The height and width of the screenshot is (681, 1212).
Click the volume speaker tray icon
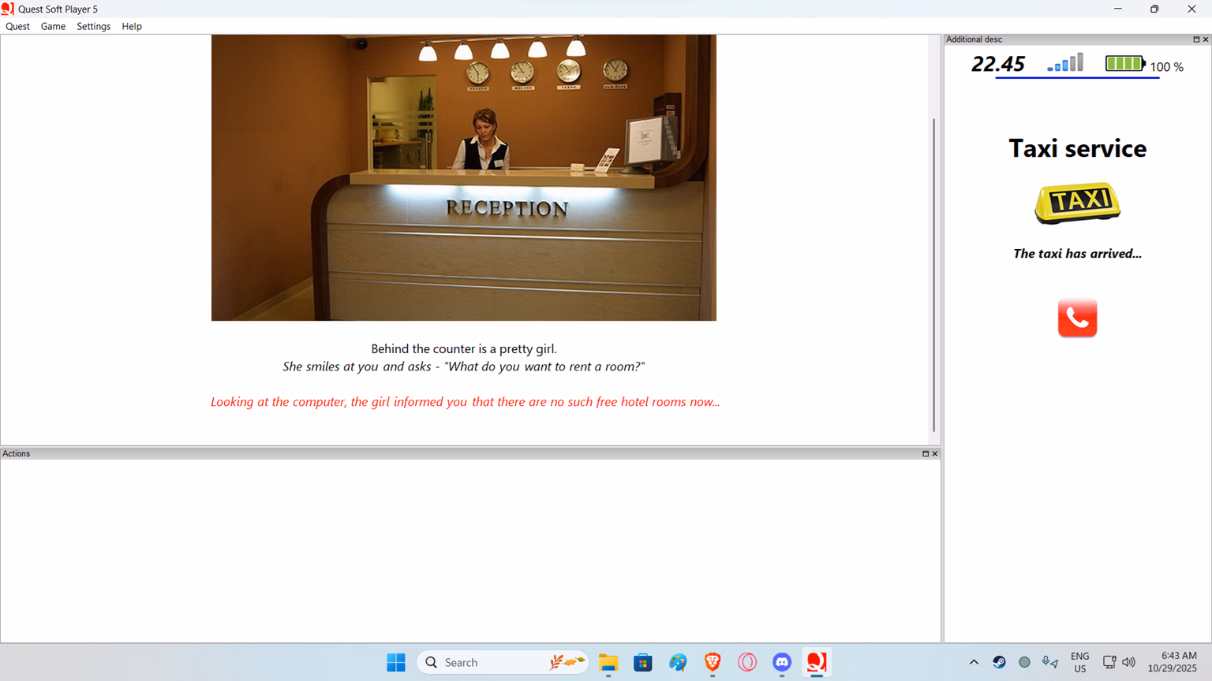[x=1129, y=662]
